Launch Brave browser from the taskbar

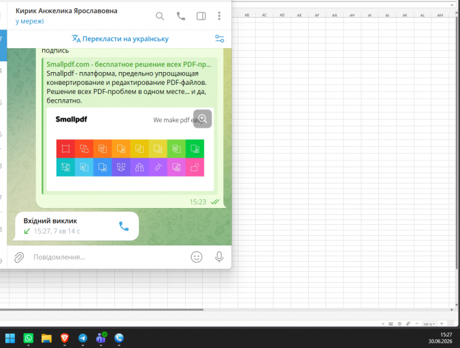[65, 338]
